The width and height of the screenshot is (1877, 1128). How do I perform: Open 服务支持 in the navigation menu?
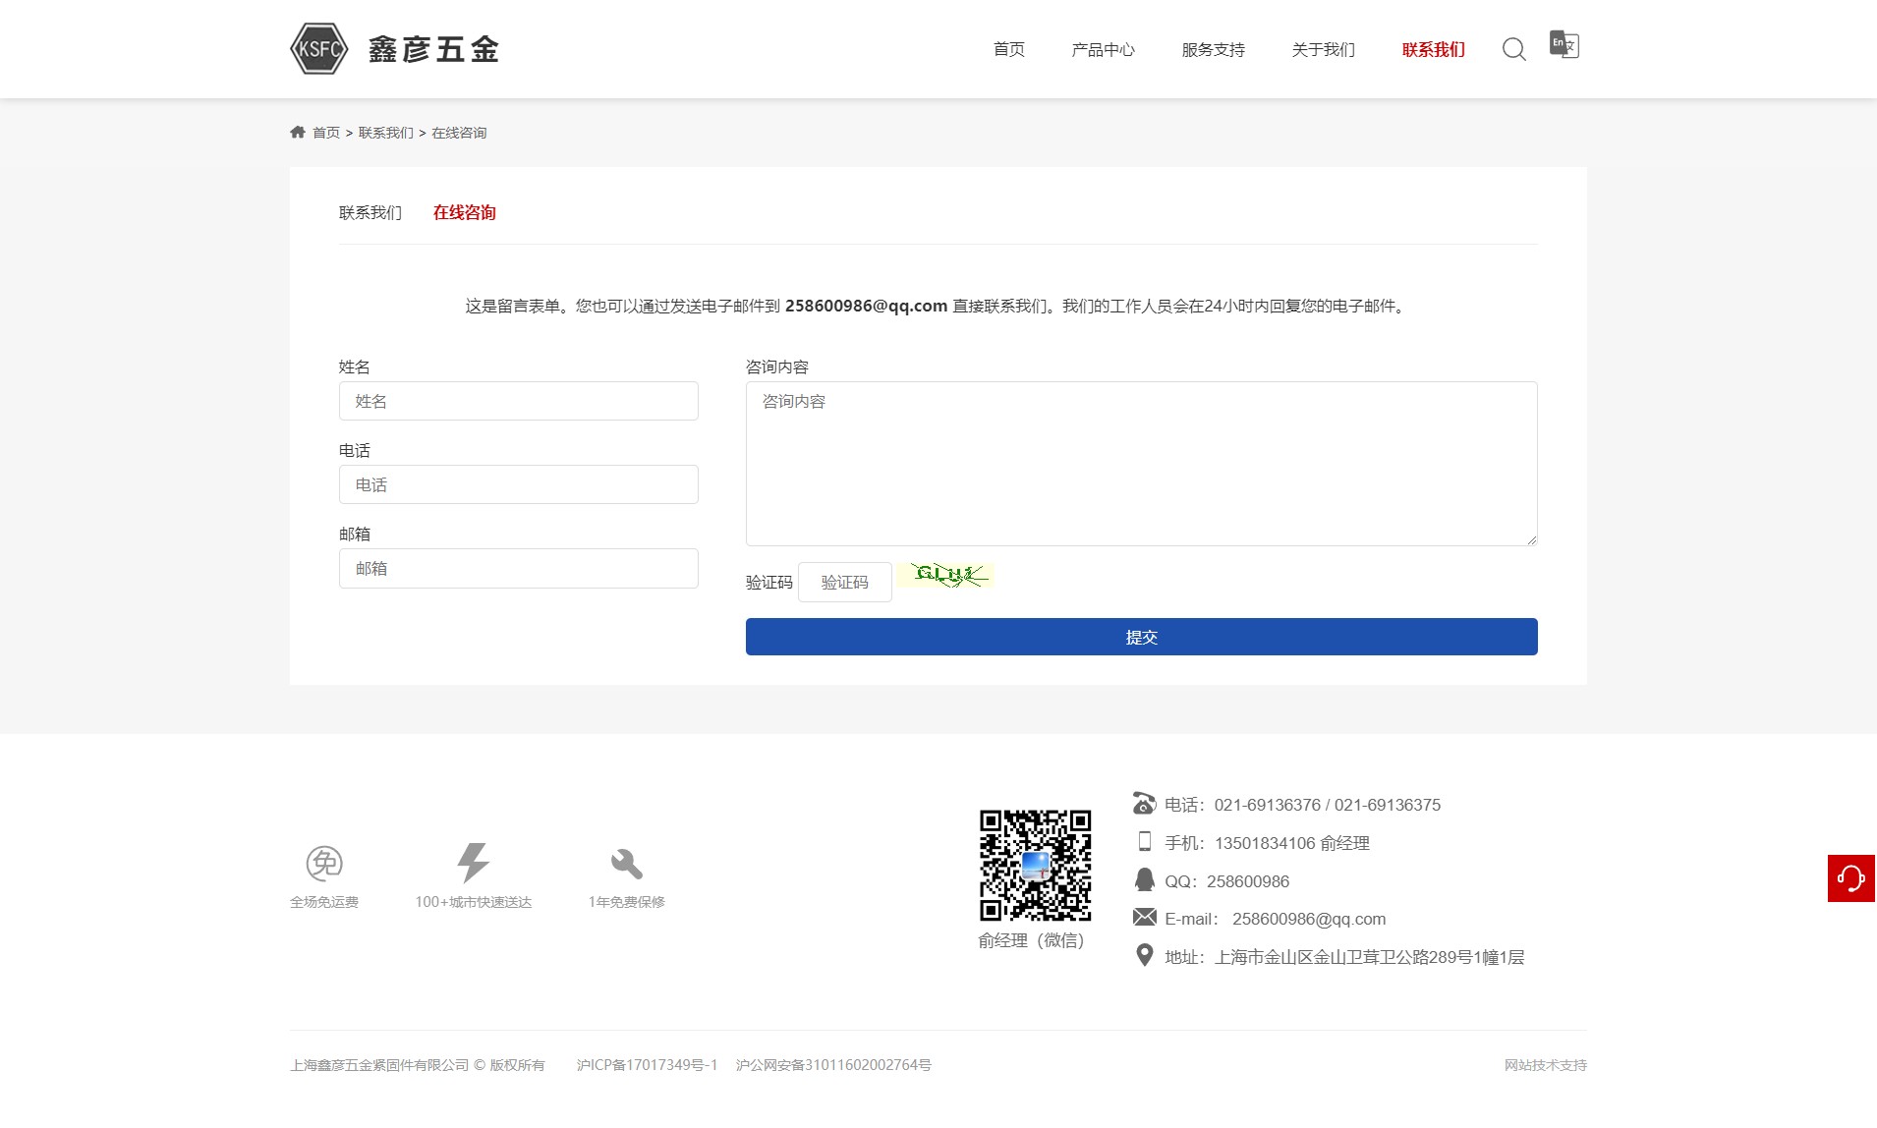tap(1213, 50)
